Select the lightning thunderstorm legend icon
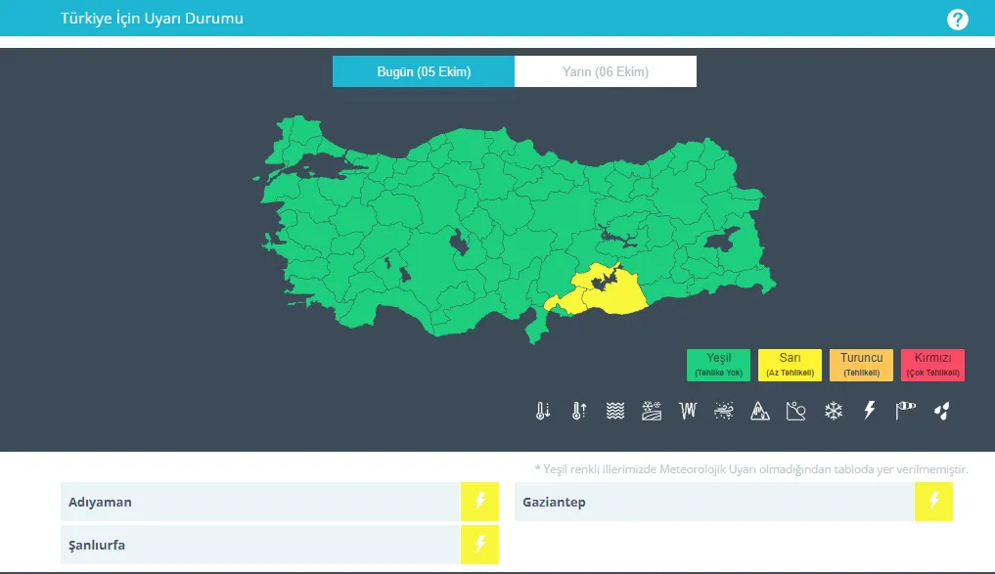The width and height of the screenshot is (995, 574). coord(870,411)
